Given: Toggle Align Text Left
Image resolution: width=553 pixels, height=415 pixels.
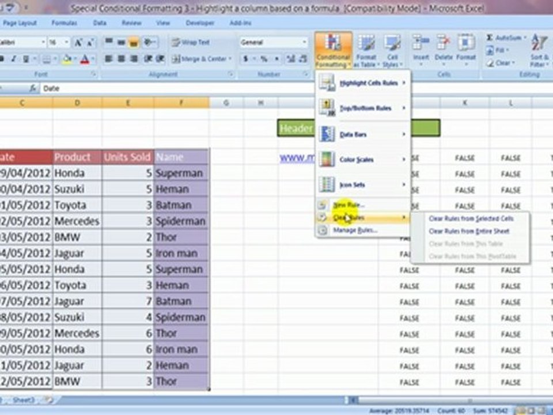Looking at the screenshot, I should coord(108,59).
